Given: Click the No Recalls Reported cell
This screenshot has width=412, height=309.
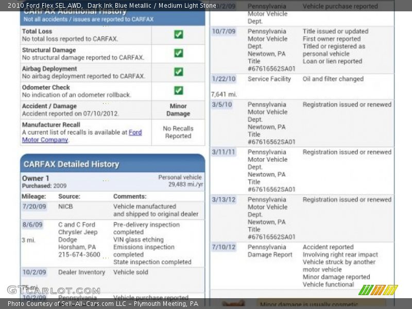Looking at the screenshot, I should 178,132.
